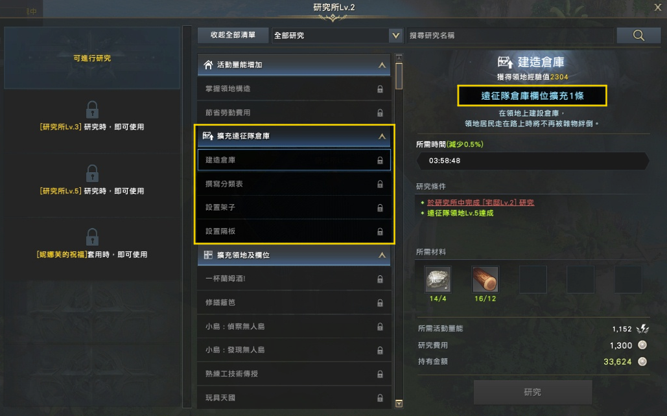The width and height of the screenshot is (667, 416).
Task: Collapse the 活動量能增加 category
Action: pos(382,65)
